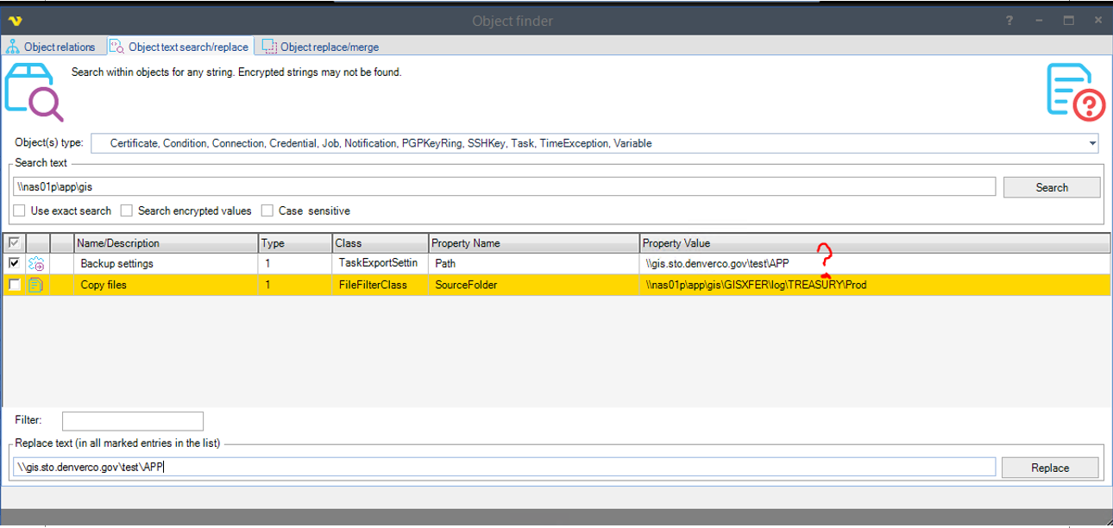The height and width of the screenshot is (528, 1113).
Task: Click the Object replace/merge tab icon
Action: pos(269,47)
